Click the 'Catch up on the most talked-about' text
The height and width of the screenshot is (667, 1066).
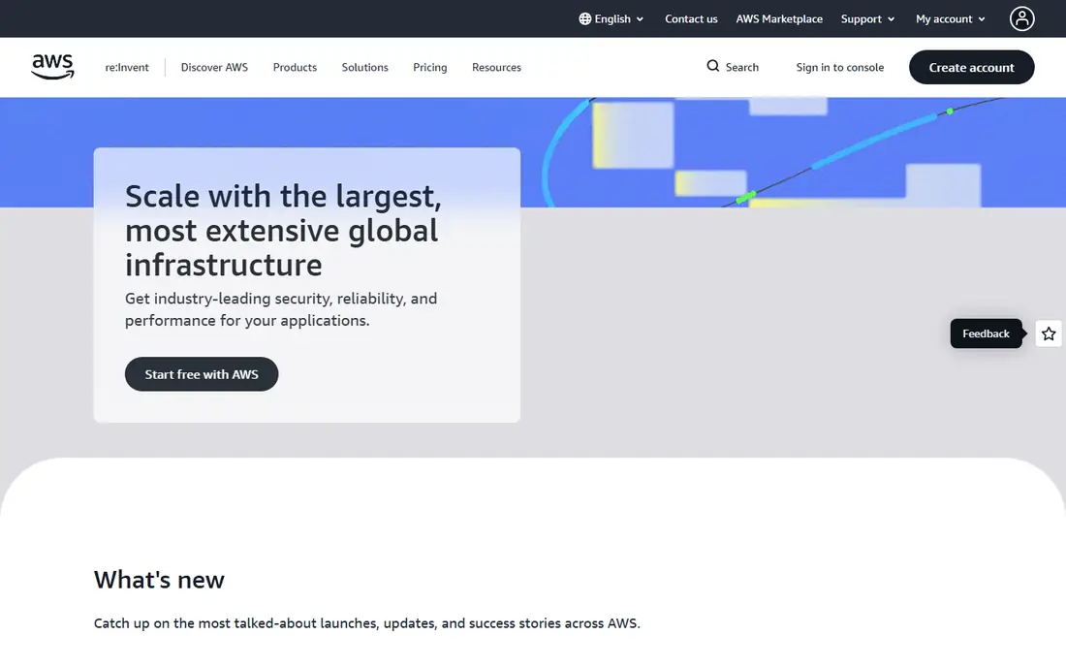click(x=367, y=623)
